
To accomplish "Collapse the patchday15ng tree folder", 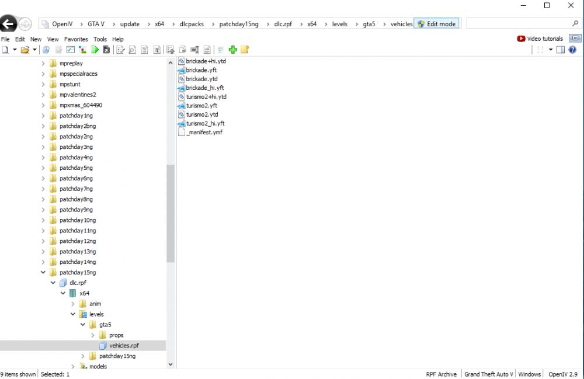I will (x=43, y=272).
